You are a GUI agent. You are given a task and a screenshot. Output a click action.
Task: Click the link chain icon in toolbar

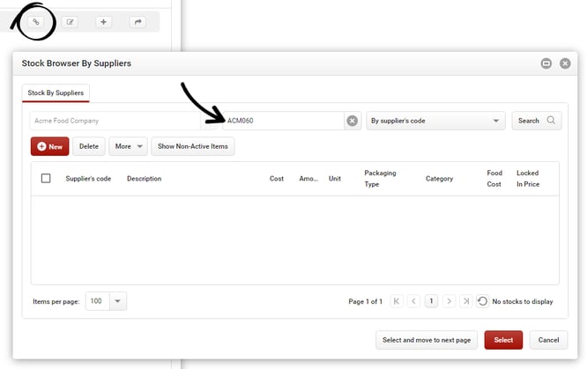pyautogui.click(x=36, y=22)
